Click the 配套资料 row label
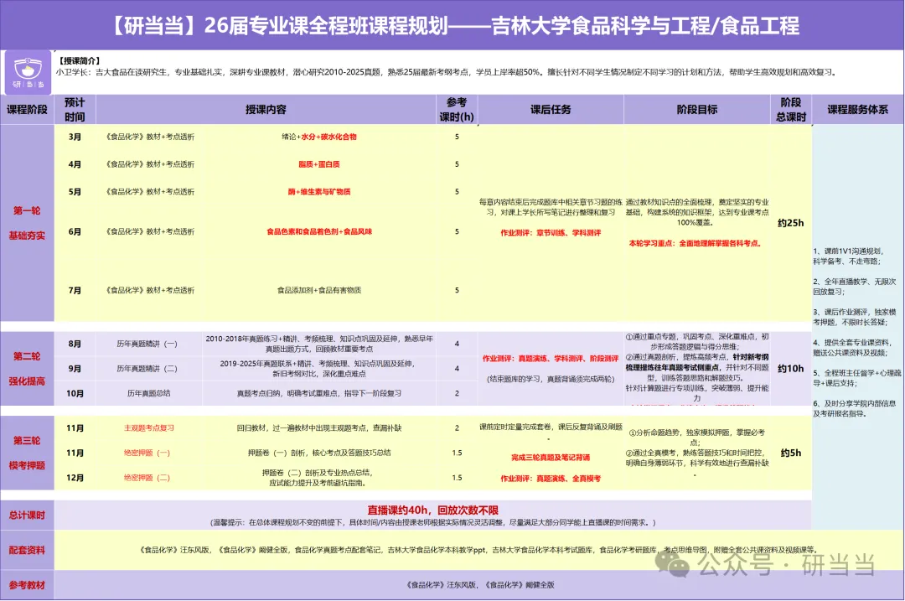Screen dimensions: 905x601 [x=27, y=550]
